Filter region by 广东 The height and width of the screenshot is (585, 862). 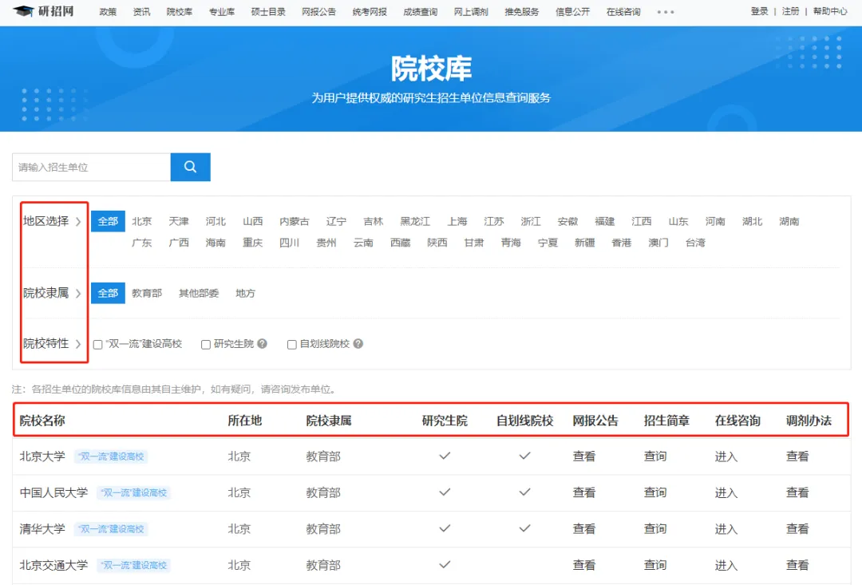142,243
